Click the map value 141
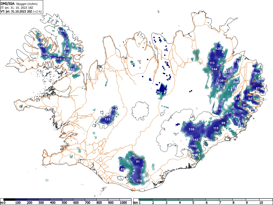273x205 pixels. [242, 125]
